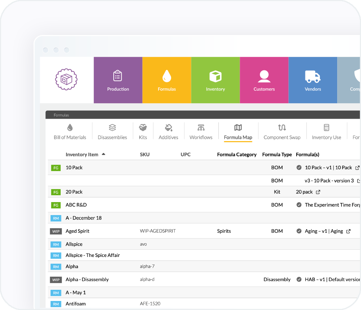Switch to Disassemblies tab
Image resolution: width=361 pixels, height=310 pixels.
[112, 132]
